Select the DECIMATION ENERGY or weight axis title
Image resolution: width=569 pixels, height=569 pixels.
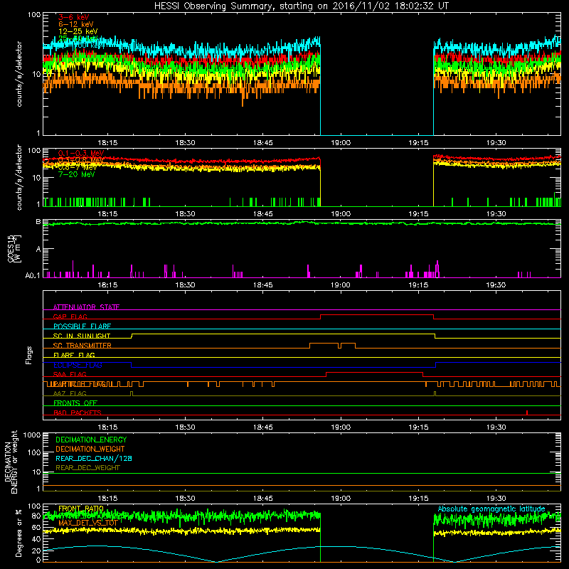11,462
